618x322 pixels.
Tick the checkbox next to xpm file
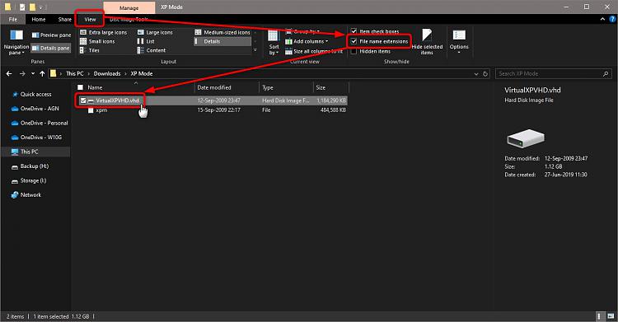[x=91, y=110]
